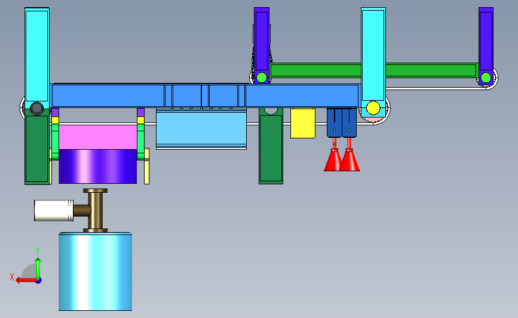Select the red X axis arrow of the triad

[x=26, y=280]
